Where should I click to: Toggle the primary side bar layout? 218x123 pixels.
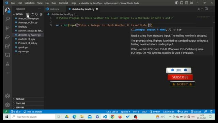(177, 3)
